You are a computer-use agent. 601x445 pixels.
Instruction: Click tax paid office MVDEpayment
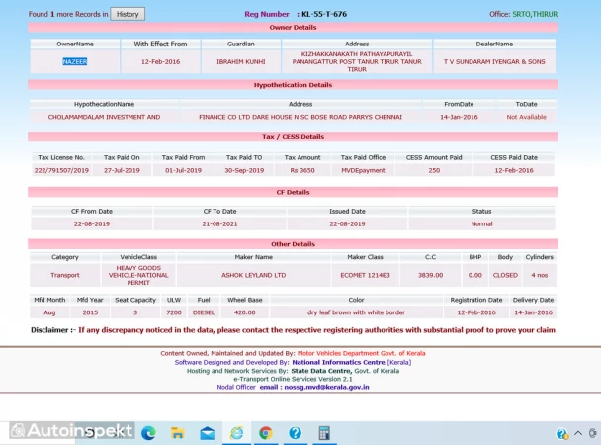point(363,170)
